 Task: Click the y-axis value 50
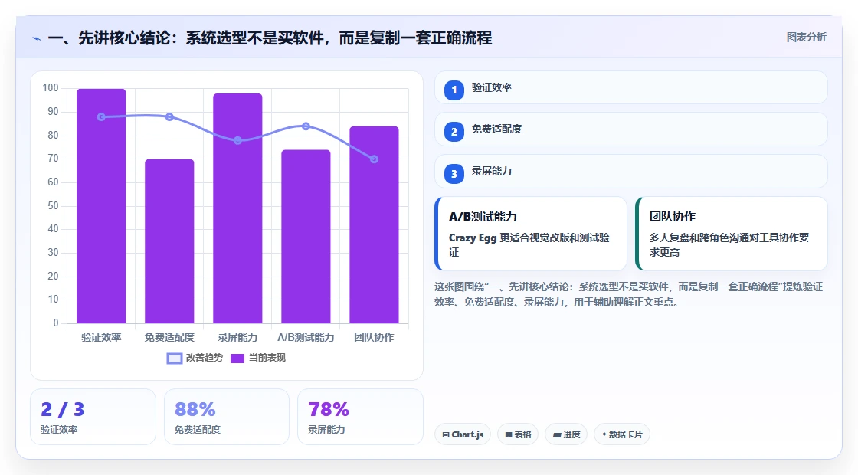coord(53,206)
